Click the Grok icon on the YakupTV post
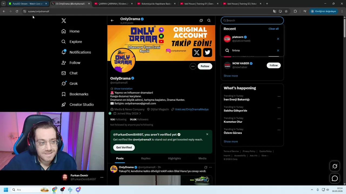The height and width of the screenshot is (194, 346). (206, 167)
